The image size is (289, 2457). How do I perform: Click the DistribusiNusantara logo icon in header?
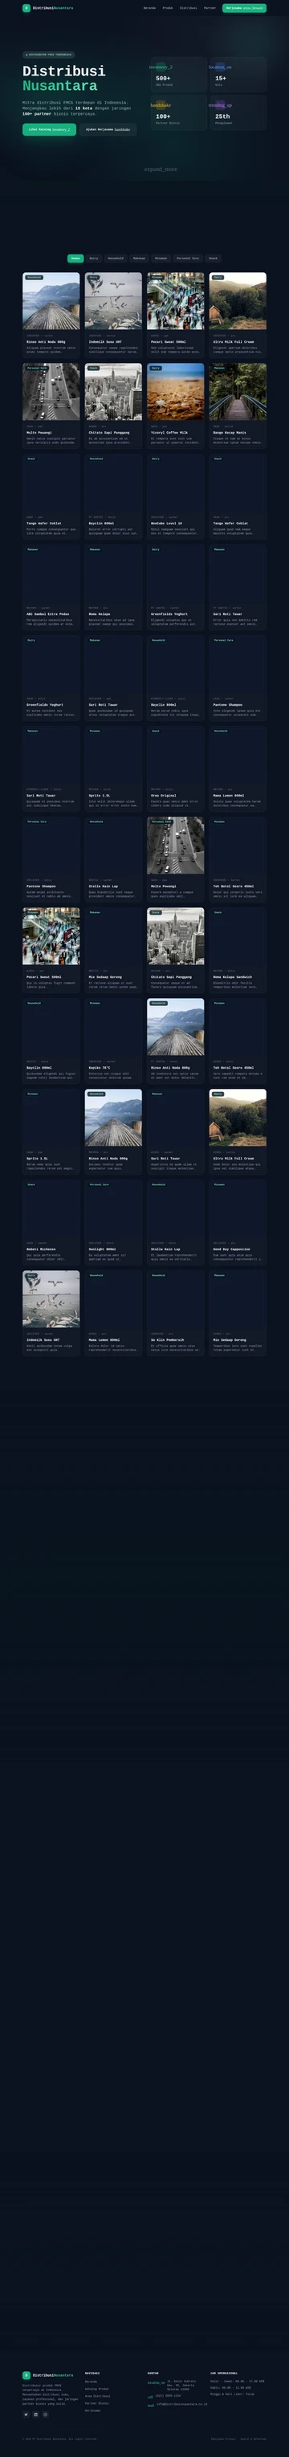(26, 8)
